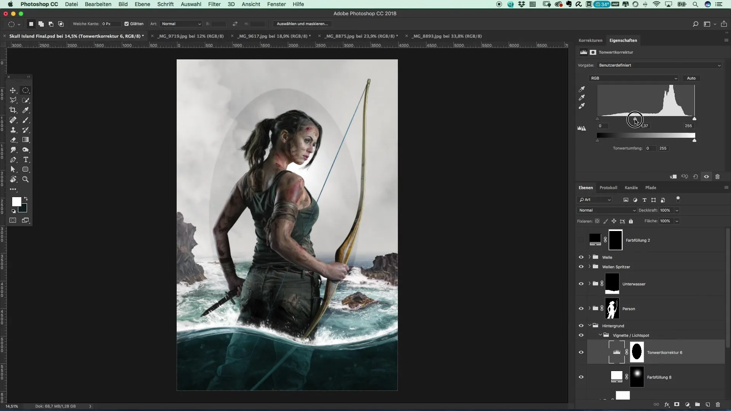Open the layer blend mode Normal dropdown
The width and height of the screenshot is (731, 411).
click(x=607, y=210)
